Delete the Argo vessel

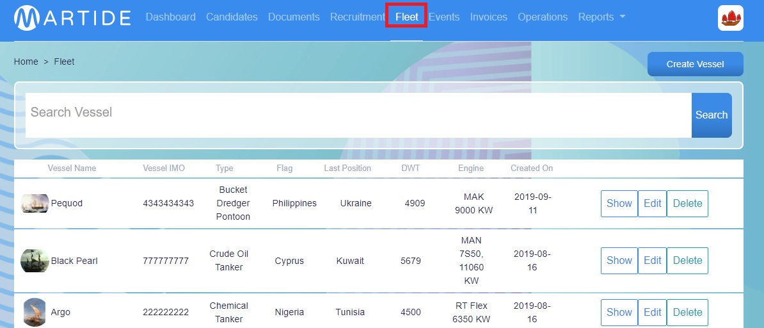[687, 313]
